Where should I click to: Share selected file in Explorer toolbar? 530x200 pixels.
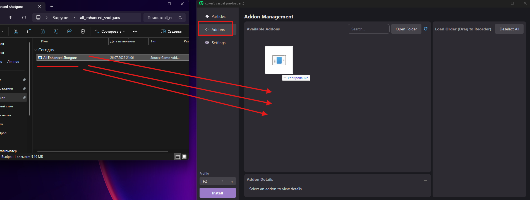click(69, 32)
